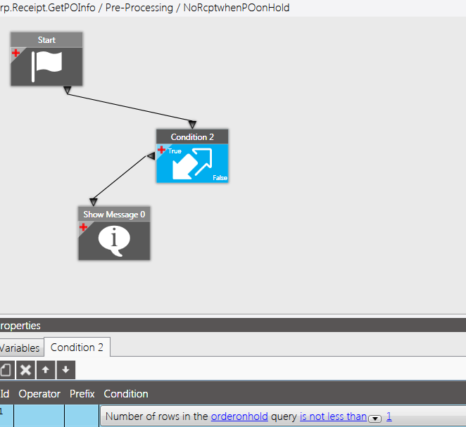Open the comparison operator dropdown arrow
This screenshot has height=427, width=466.
375,419
